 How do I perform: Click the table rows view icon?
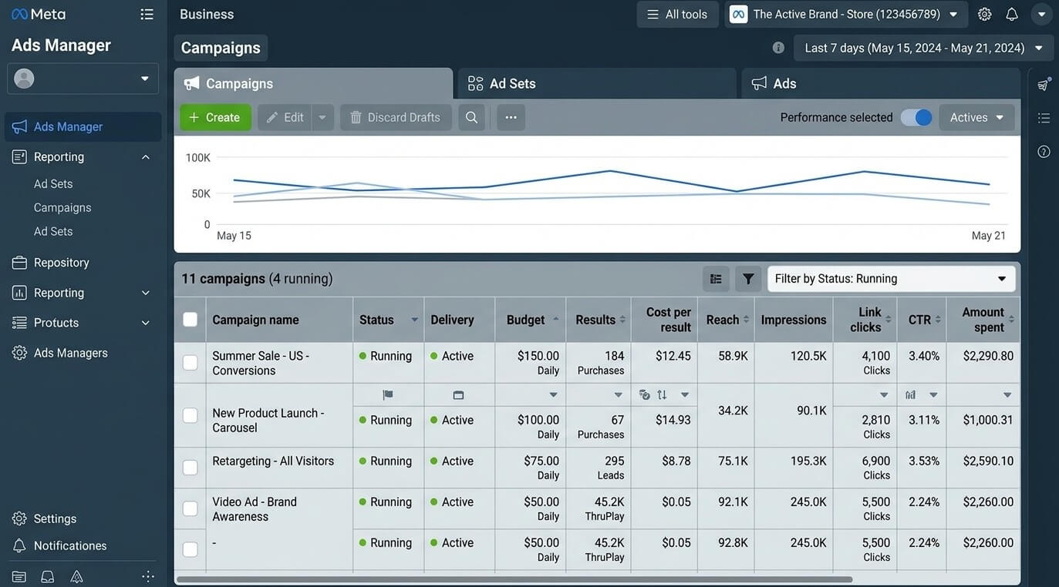tap(716, 279)
